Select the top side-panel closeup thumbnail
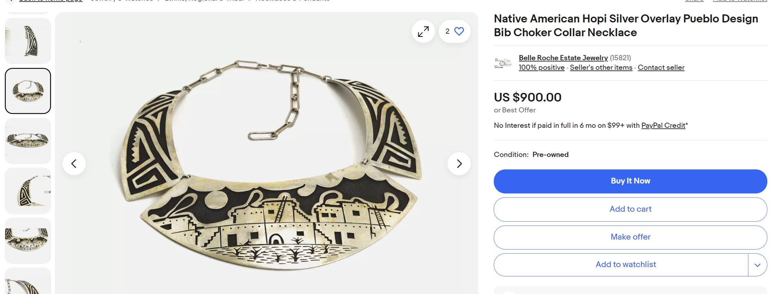 [28, 41]
